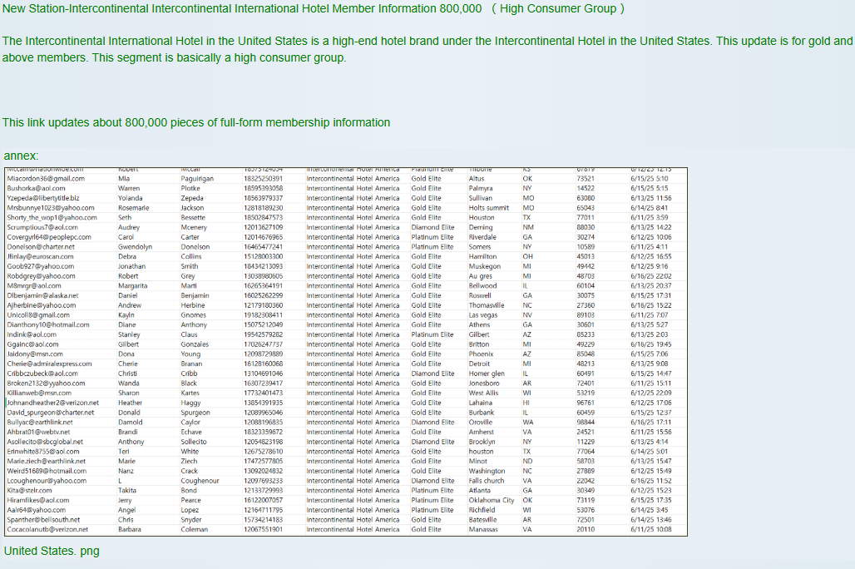The height and width of the screenshot is (569, 855).
Task: Click the paragraph describing the high-end hotel brand
Action: point(427,49)
